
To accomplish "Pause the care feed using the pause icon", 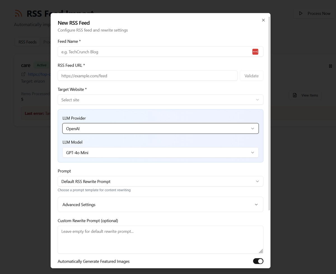I will click(x=330, y=66).
